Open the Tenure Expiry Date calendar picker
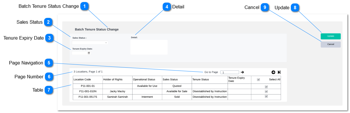350x113 pixels. click(x=89, y=53)
